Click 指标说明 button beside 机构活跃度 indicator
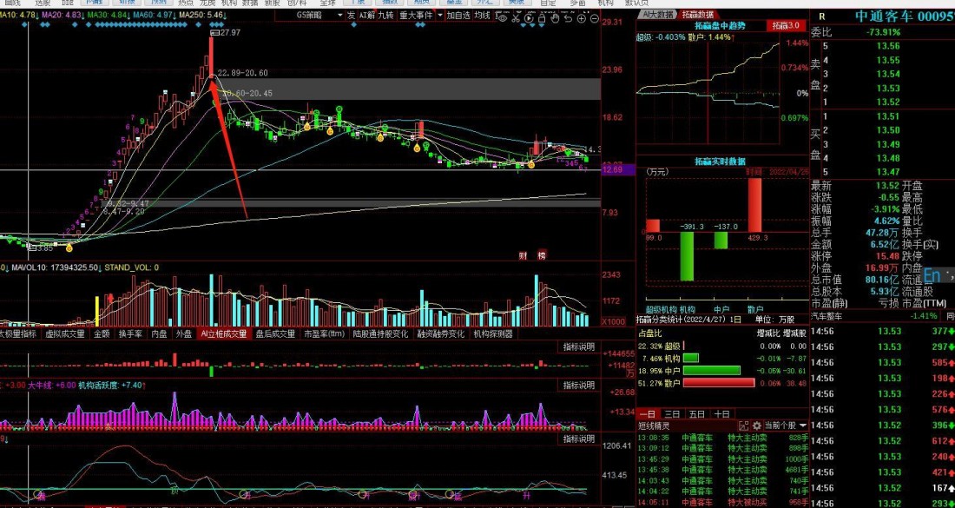This screenshot has height=508, width=955. point(578,386)
